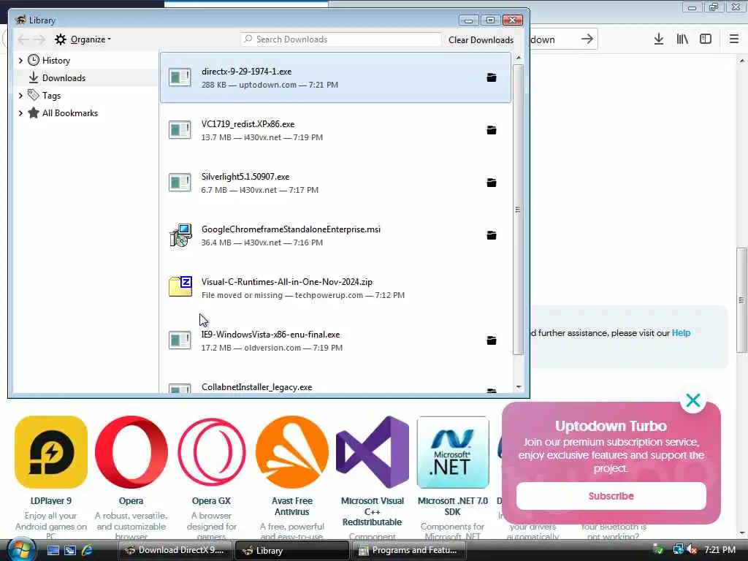The width and height of the screenshot is (748, 561).
Task: Open the Organize gear menu
Action: (83, 39)
